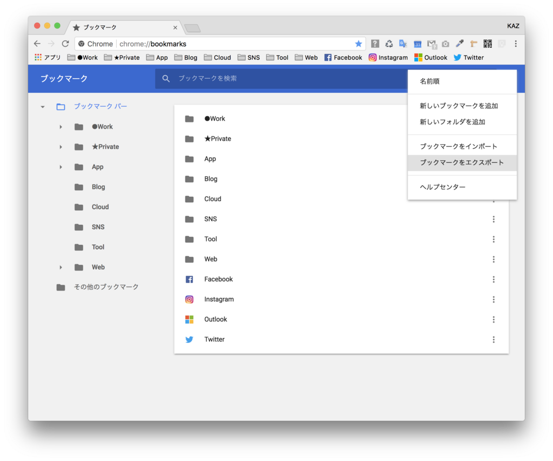553x461 pixels.
Task: Click the camera screenshot extension icon
Action: point(446,44)
